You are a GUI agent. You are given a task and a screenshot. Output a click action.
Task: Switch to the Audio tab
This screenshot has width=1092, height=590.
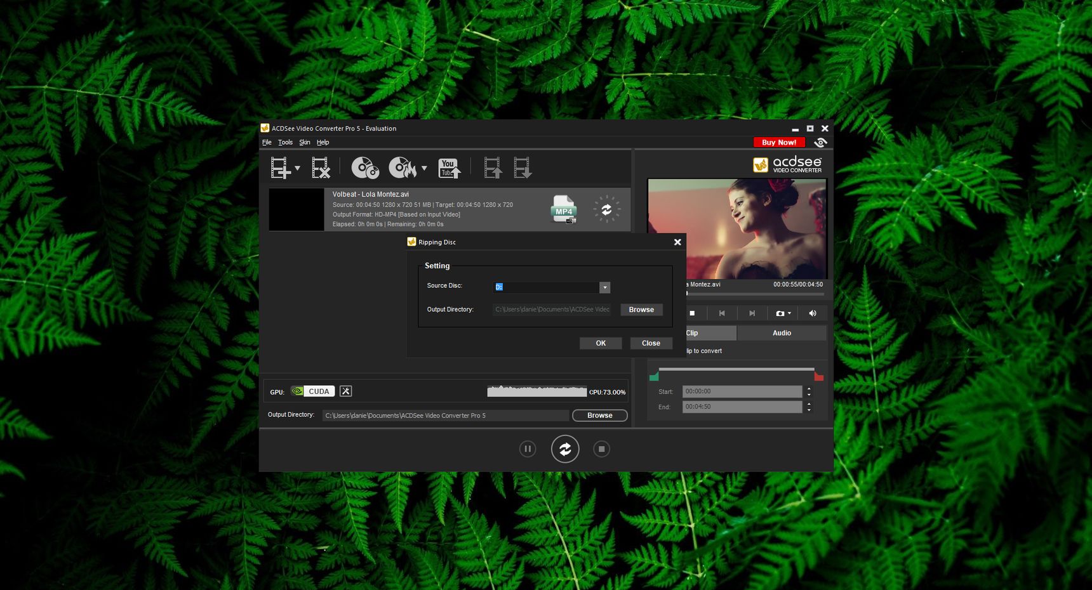tap(782, 333)
